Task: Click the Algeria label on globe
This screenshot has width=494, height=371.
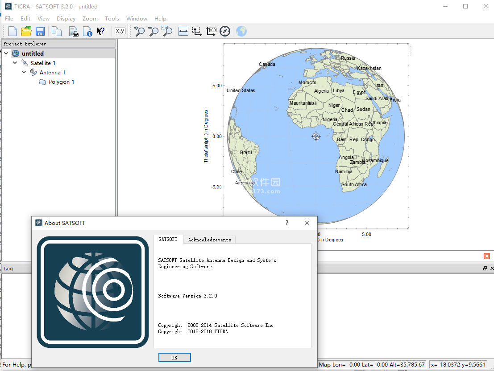Action: pyautogui.click(x=321, y=91)
